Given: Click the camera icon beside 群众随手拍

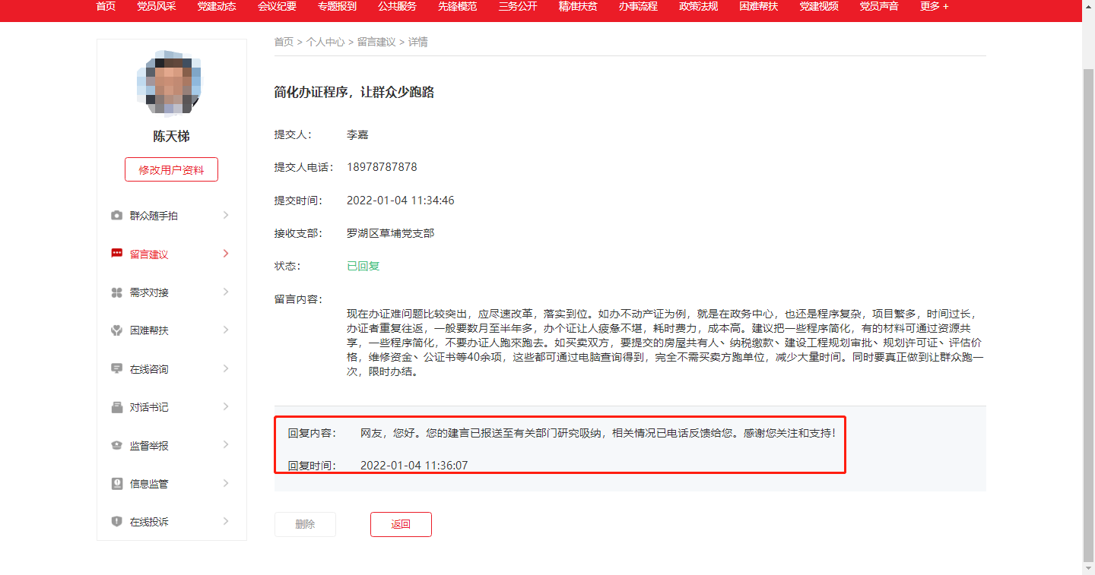Looking at the screenshot, I should click(116, 216).
